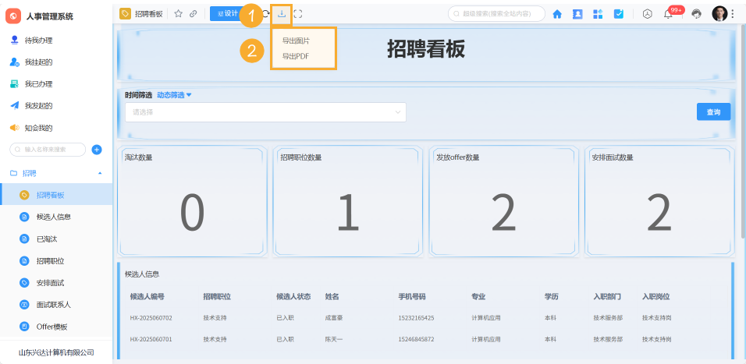Click the name 成富豪 in table
Image resolution: width=746 pixels, height=364 pixels.
(x=334, y=318)
